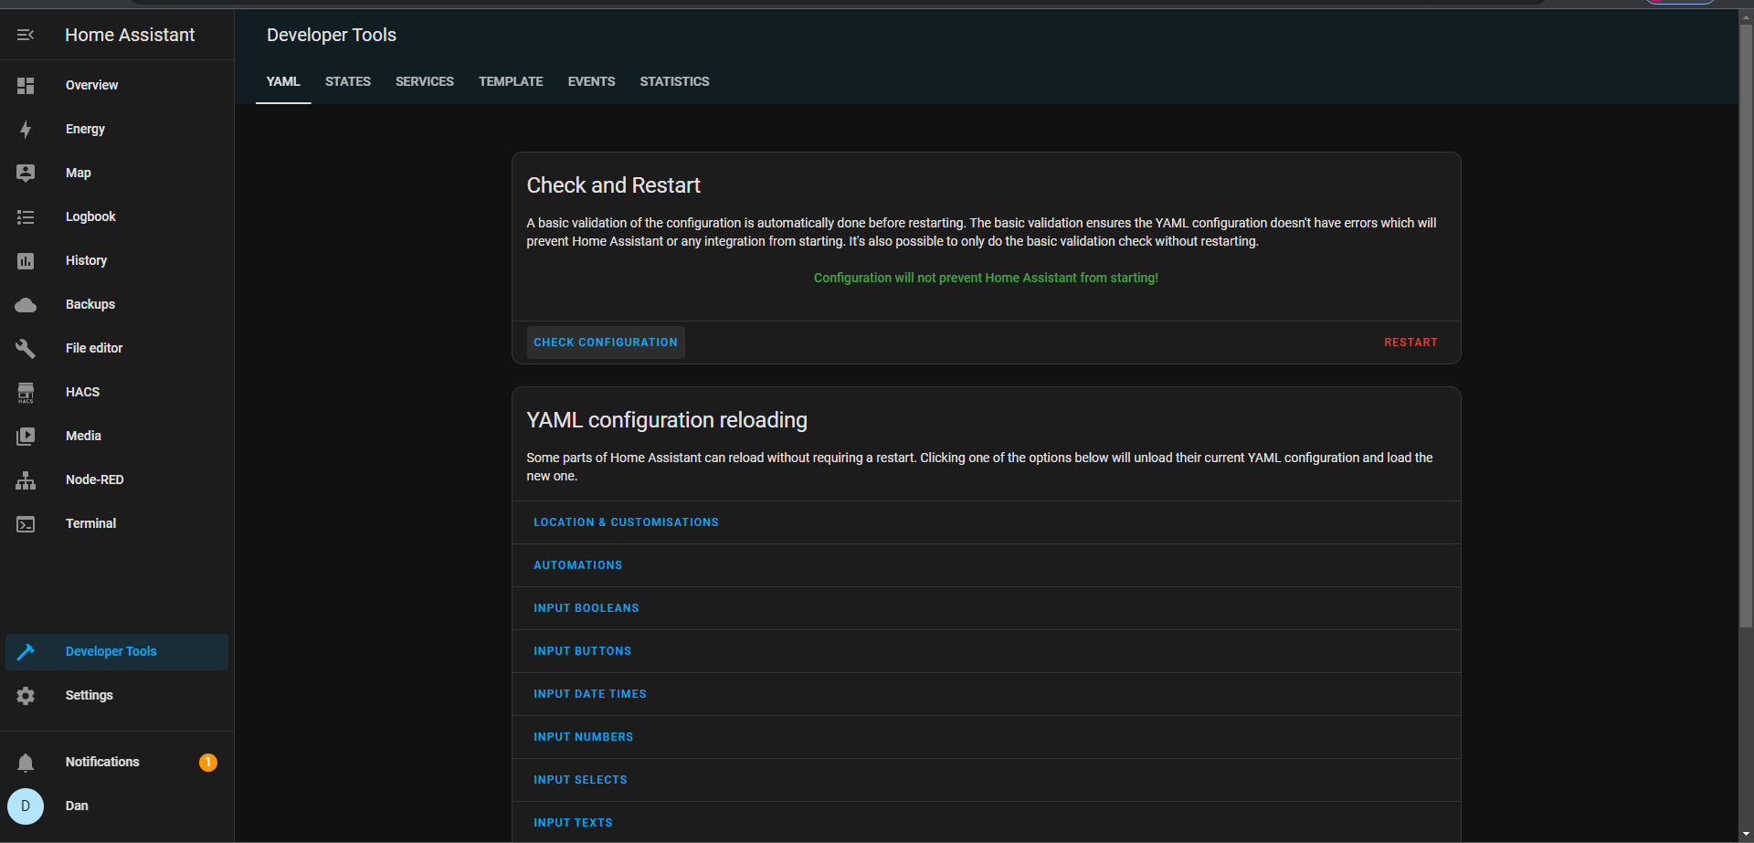Viewport: 1754px width, 843px height.
Task: Open the Settings sidebar entry
Action: pyautogui.click(x=117, y=695)
